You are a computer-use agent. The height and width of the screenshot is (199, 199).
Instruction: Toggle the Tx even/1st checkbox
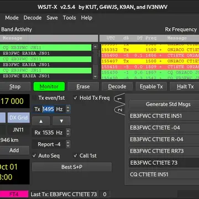[49, 98]
